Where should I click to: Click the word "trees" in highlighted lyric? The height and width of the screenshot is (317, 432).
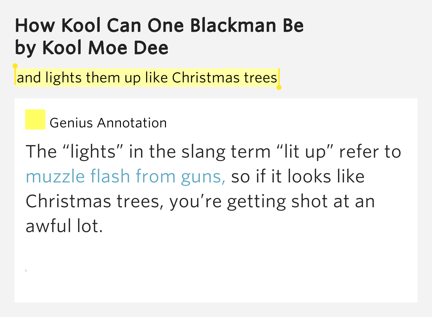264,78
